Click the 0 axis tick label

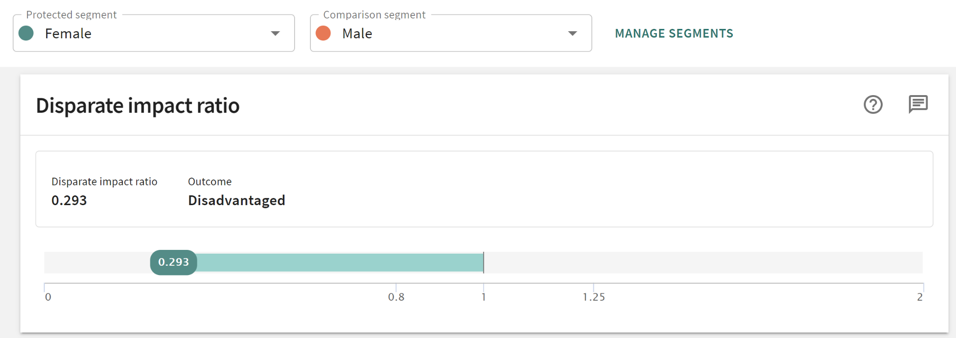(48, 297)
